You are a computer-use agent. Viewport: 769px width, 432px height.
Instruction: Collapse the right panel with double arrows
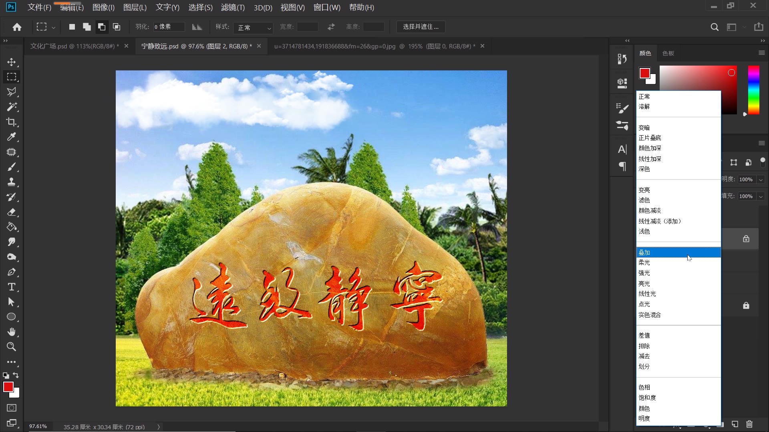point(628,40)
